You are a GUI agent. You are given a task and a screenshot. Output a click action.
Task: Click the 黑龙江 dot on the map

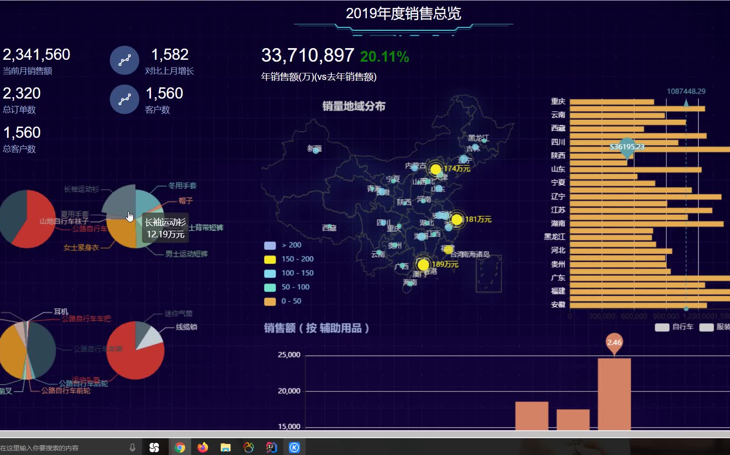[x=484, y=140]
